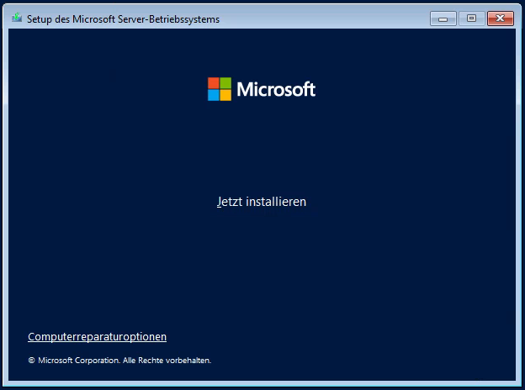525x390 pixels.
Task: Open the Computerreparaturoptionen link
Action: coord(97,337)
